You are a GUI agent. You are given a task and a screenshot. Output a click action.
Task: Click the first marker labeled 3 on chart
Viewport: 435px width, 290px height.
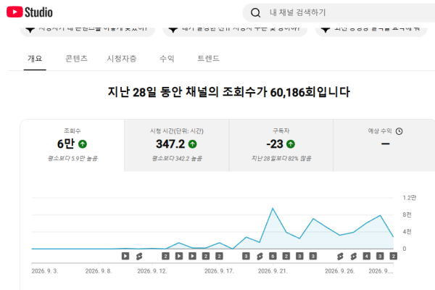click(x=246, y=256)
